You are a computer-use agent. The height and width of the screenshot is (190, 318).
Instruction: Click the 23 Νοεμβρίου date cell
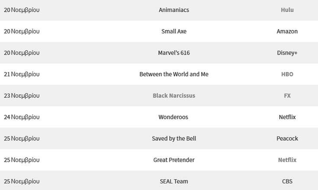click(22, 96)
